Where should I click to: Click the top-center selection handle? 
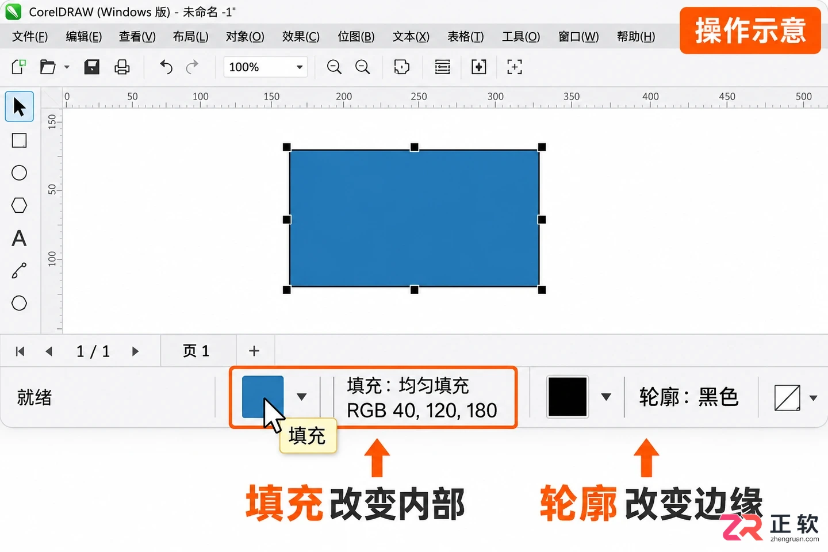click(414, 147)
